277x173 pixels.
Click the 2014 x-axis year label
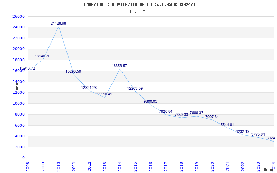(x=120, y=166)
